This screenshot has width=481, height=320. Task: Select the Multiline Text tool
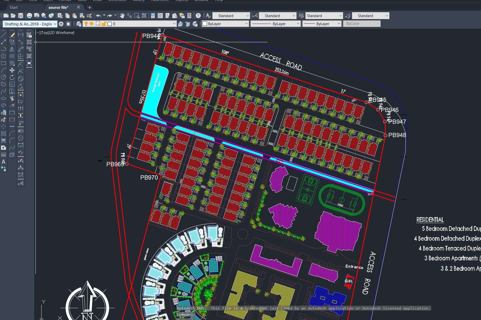point(4,162)
